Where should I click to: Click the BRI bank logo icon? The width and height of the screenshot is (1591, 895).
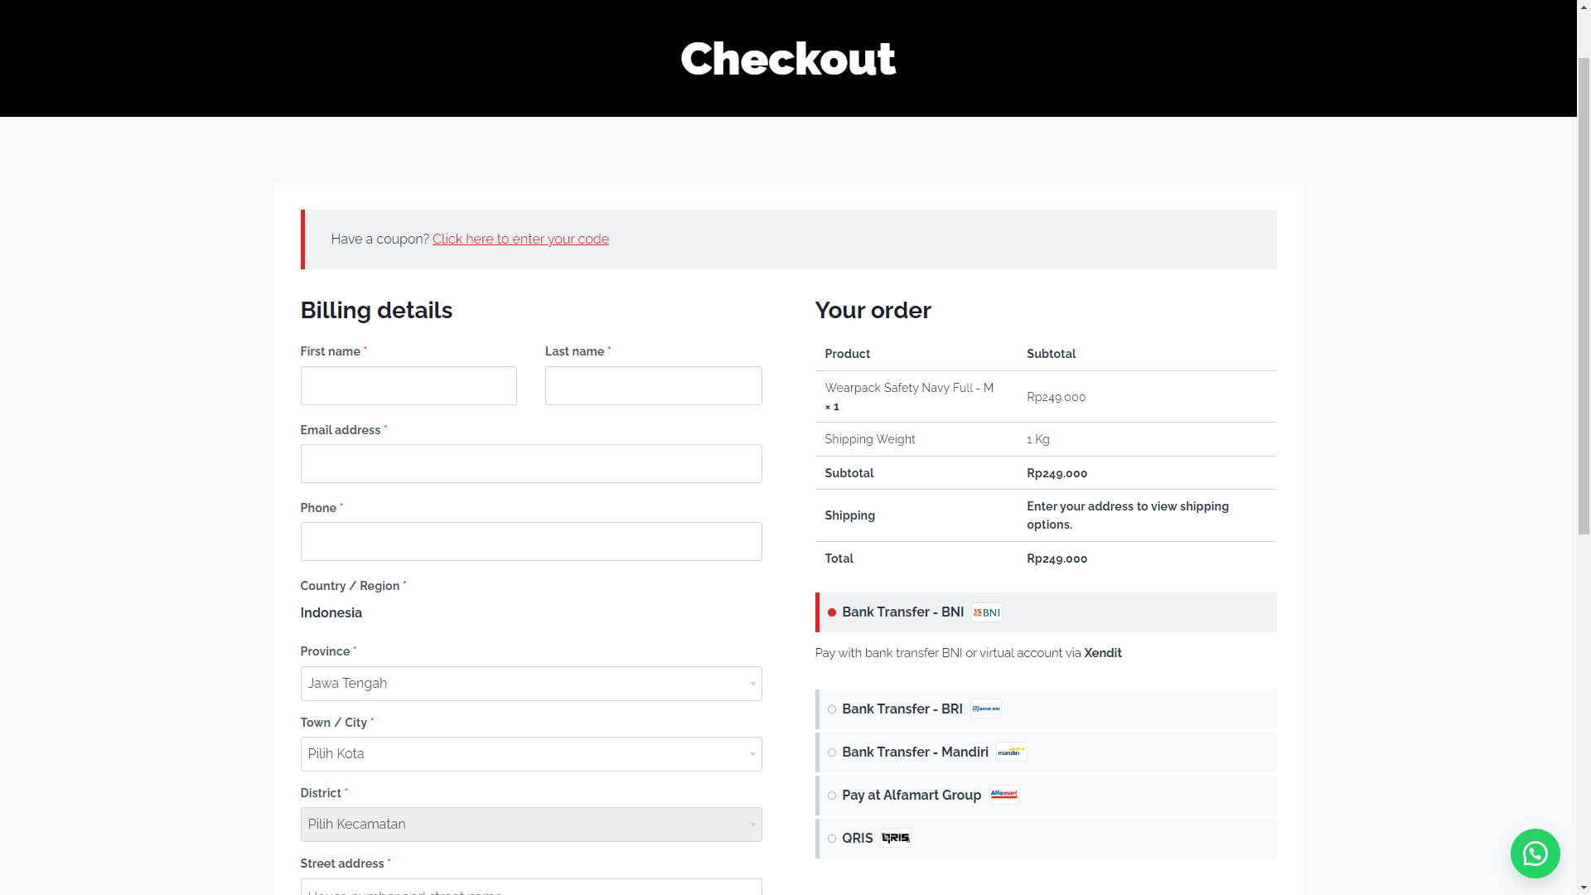(x=985, y=709)
